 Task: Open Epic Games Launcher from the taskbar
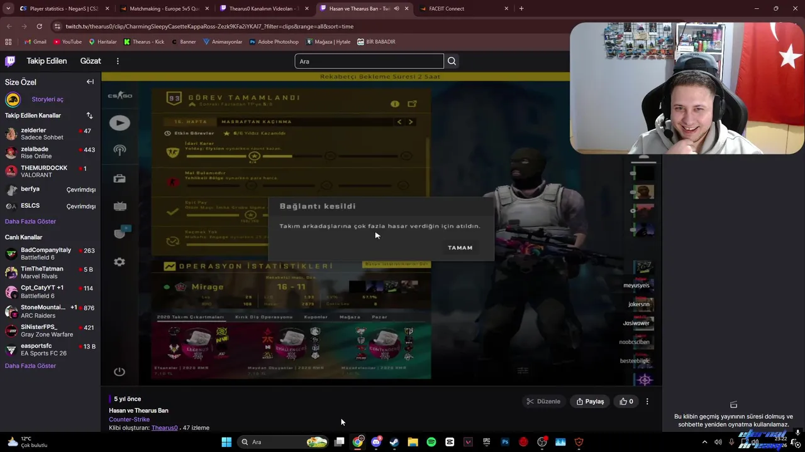pyautogui.click(x=487, y=442)
